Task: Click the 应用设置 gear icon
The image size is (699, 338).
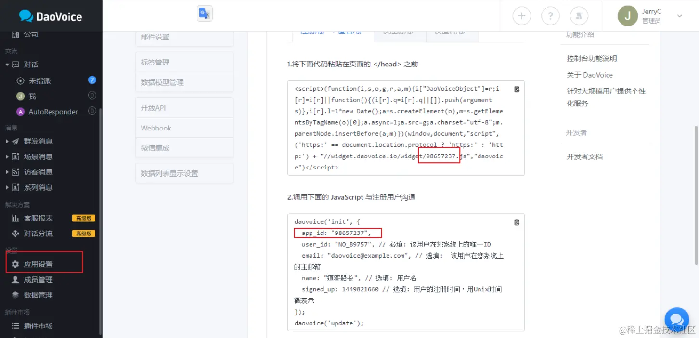Action: (x=15, y=264)
